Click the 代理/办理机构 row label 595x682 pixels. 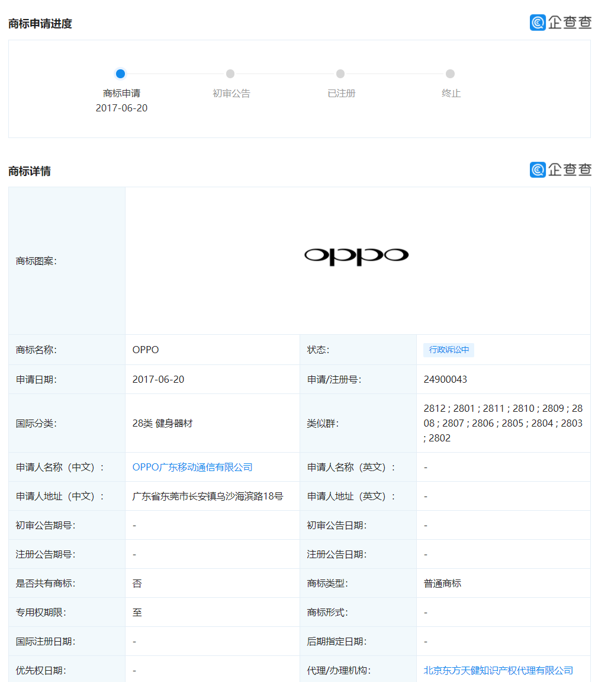[339, 670]
